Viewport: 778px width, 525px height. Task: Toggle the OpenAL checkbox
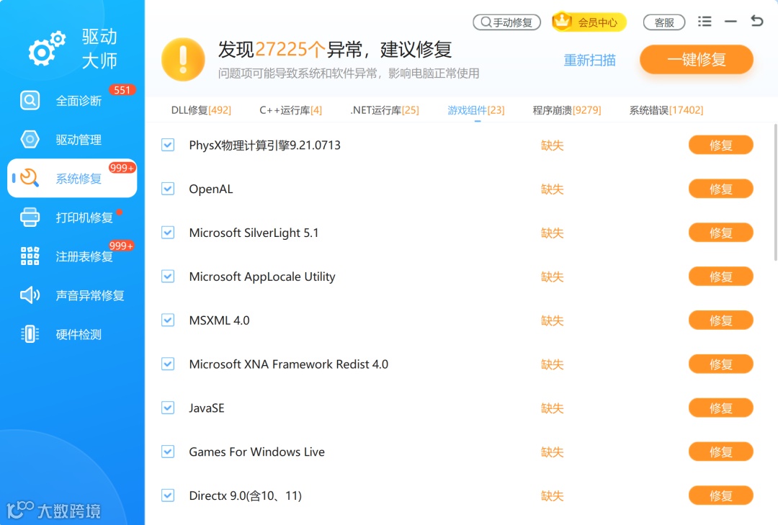(168, 189)
